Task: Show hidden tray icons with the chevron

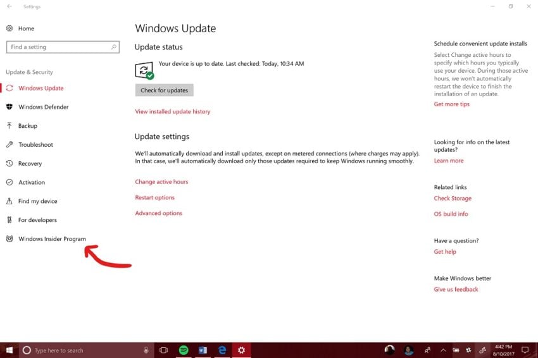Action: pyautogui.click(x=443, y=350)
